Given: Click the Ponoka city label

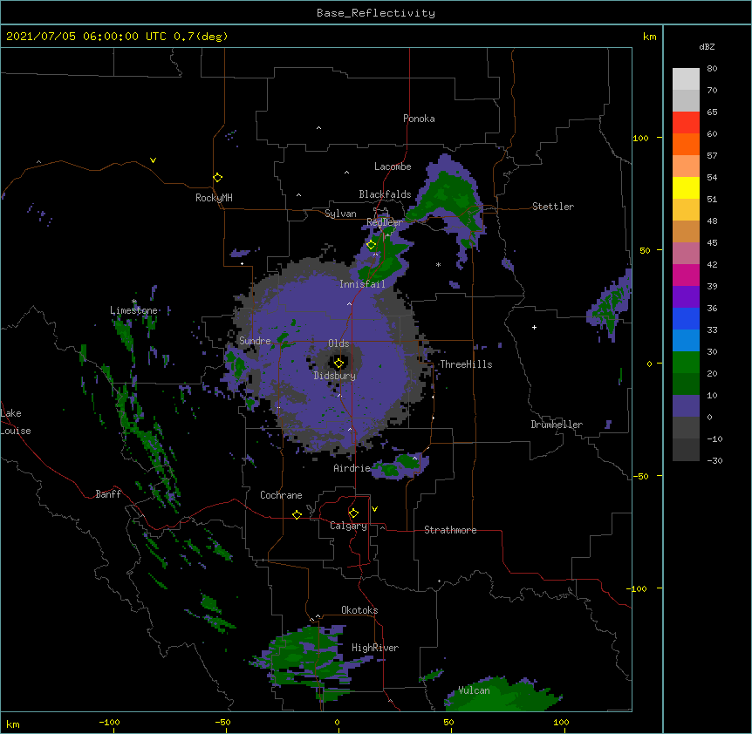Looking at the screenshot, I should 419,119.
